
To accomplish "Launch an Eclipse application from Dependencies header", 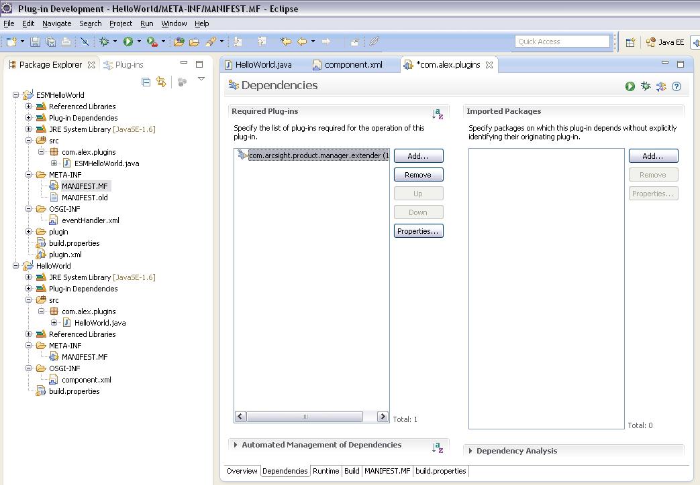I will (630, 86).
